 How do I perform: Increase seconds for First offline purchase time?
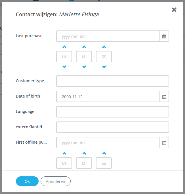pyautogui.click(x=104, y=153)
